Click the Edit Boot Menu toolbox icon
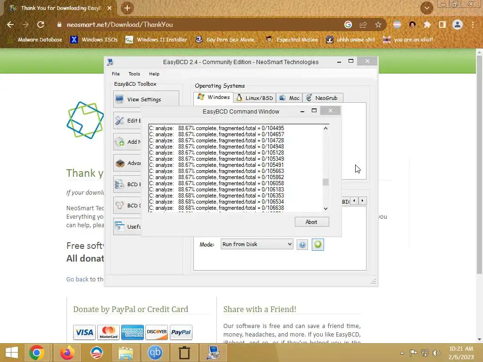Image resolution: width=483 pixels, height=362 pixels. click(x=119, y=120)
